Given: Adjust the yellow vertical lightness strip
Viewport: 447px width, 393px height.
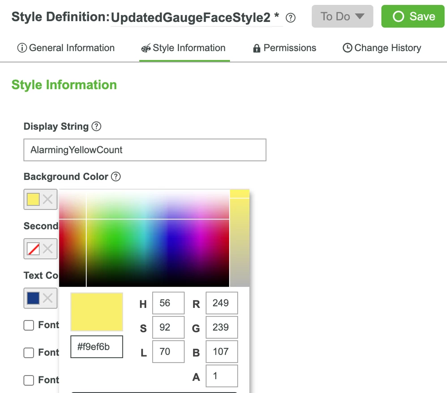Looking at the screenshot, I should pos(239,238).
